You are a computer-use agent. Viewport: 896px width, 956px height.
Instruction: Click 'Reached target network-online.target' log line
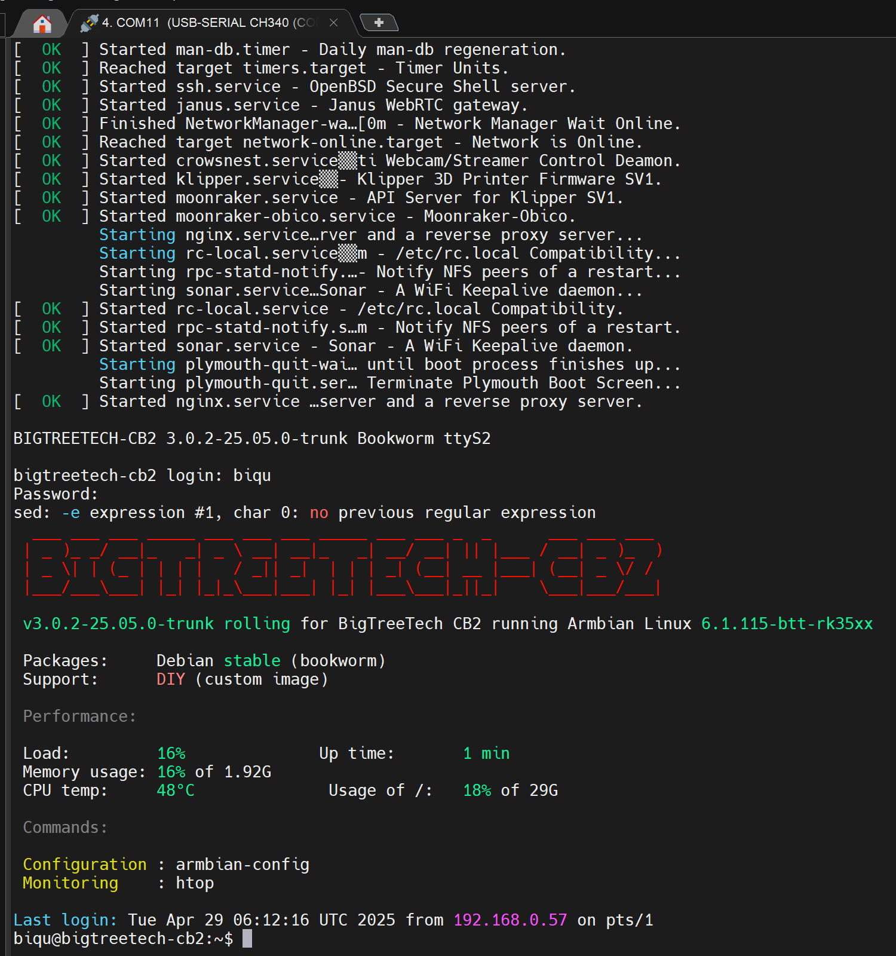[x=329, y=142]
